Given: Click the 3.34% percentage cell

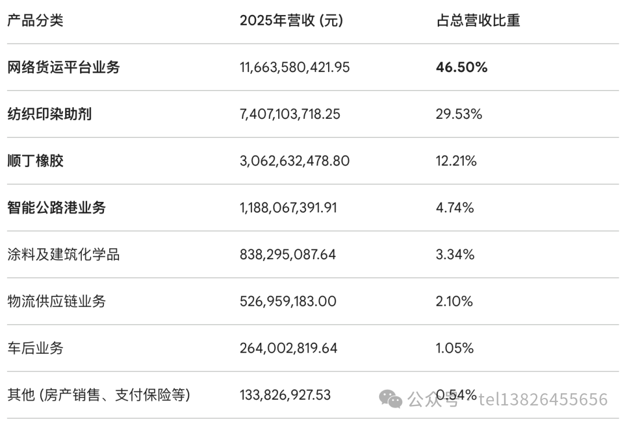Looking at the screenshot, I should (x=455, y=255).
